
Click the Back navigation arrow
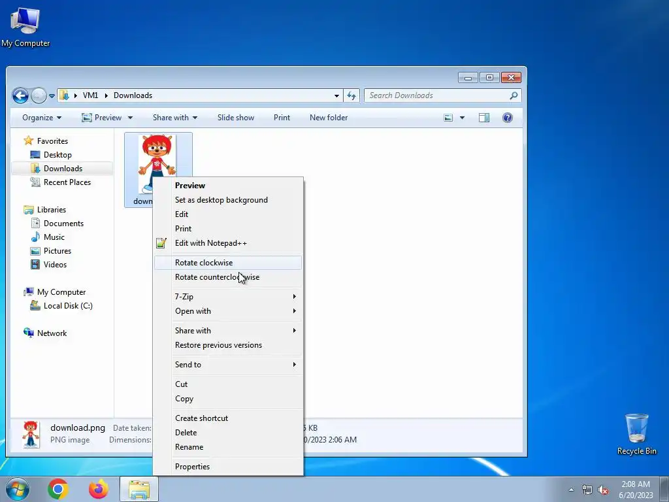tap(20, 95)
